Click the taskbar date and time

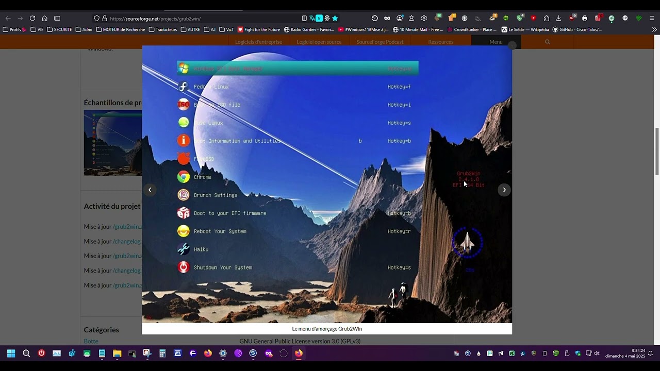(625, 353)
